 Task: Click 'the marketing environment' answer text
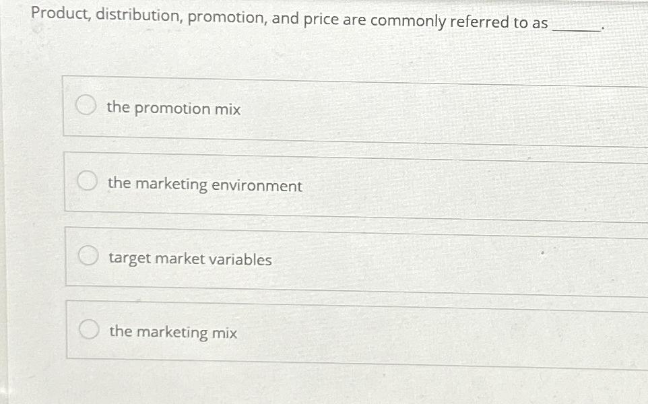coord(205,184)
